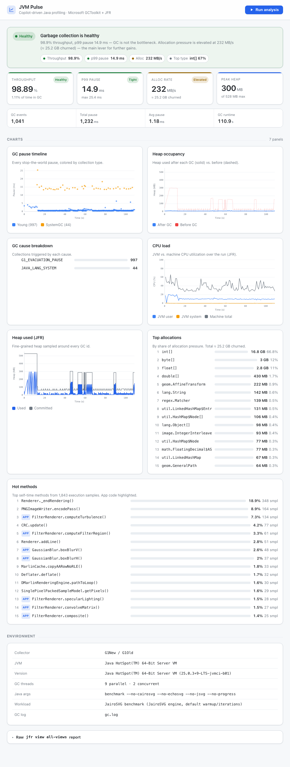Click the GC pause timeline chart title

pos(29,154)
